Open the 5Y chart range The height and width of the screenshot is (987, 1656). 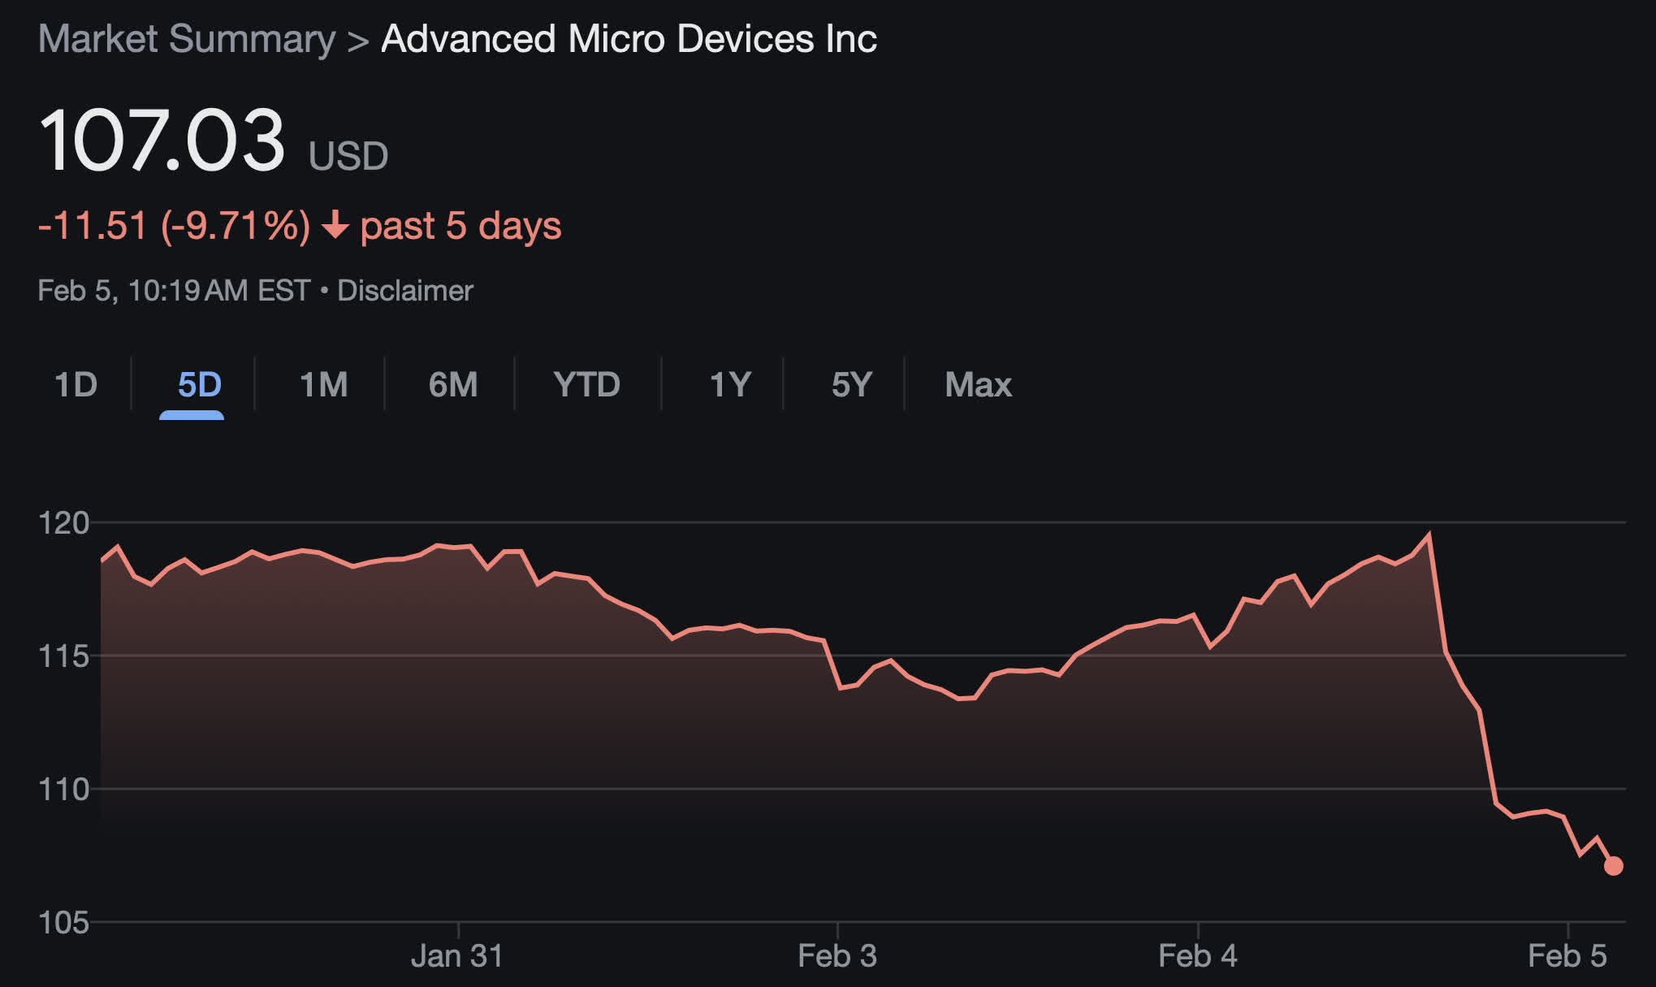[x=851, y=384]
